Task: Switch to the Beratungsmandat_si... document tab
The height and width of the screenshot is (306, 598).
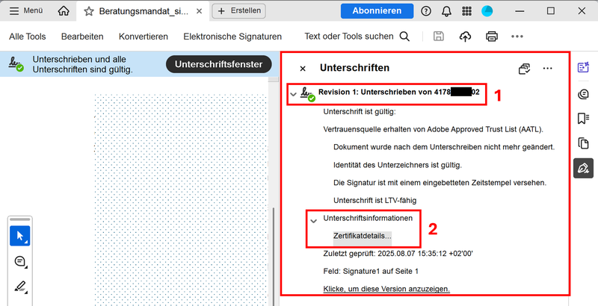Action: 143,11
